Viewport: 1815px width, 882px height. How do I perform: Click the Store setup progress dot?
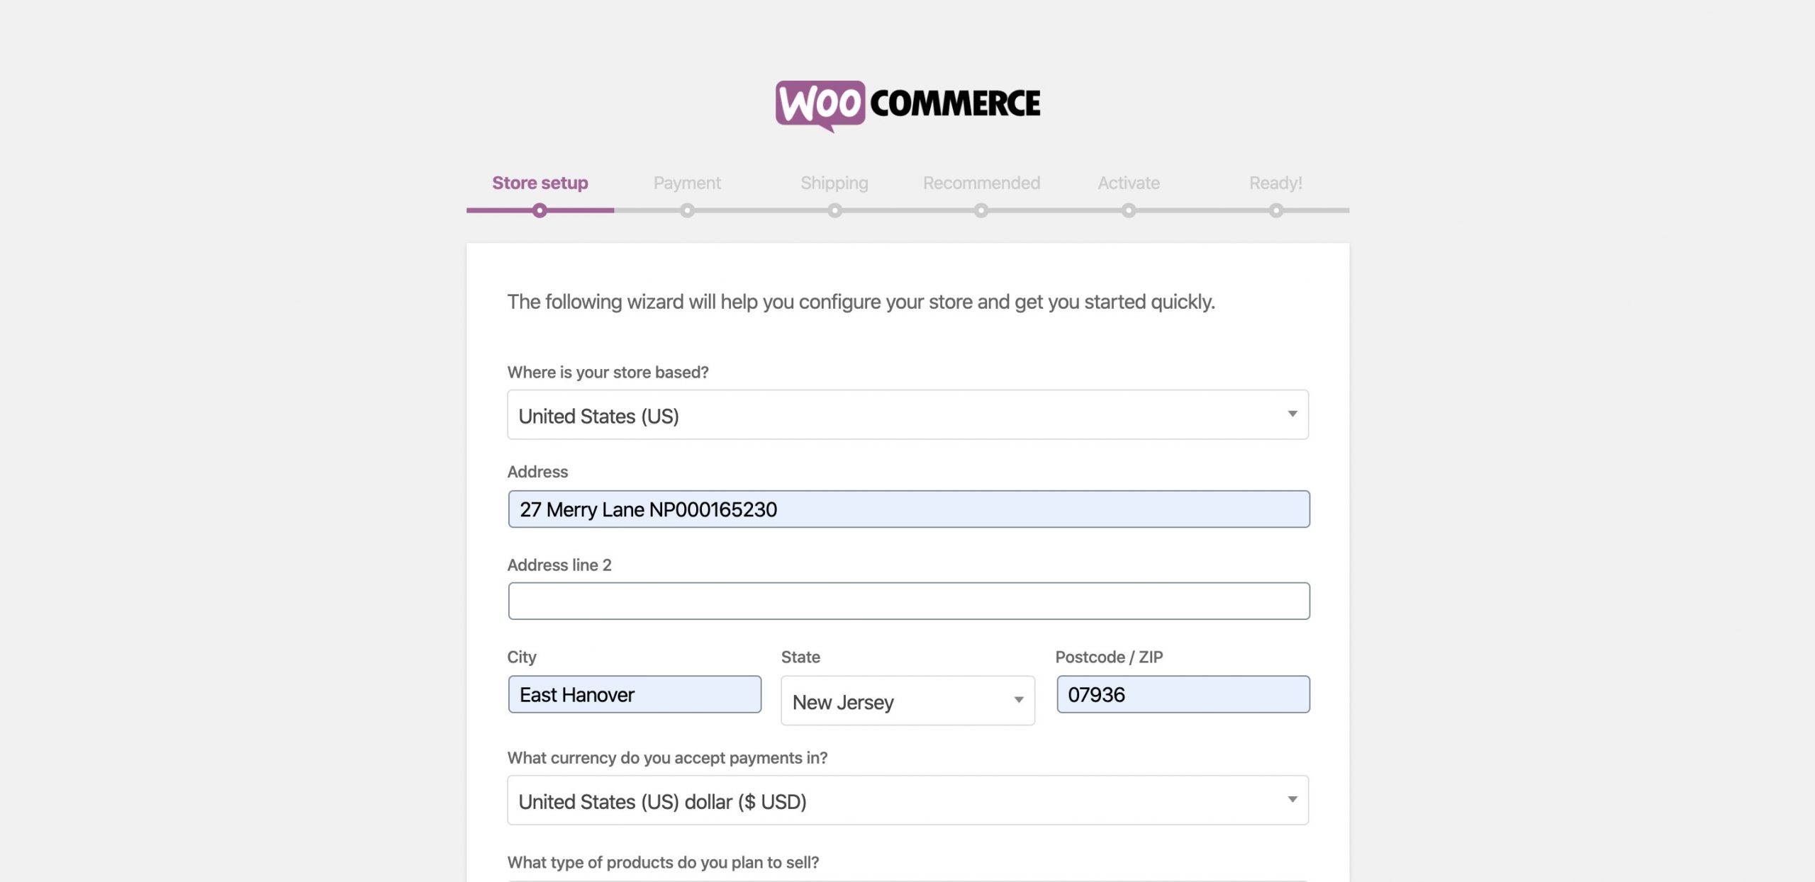(x=540, y=210)
